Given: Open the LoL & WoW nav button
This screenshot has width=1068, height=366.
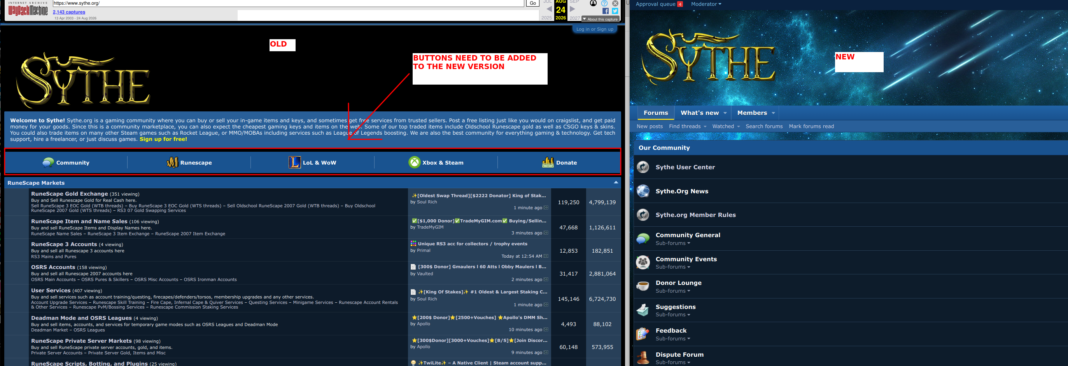Looking at the screenshot, I should click(x=313, y=163).
